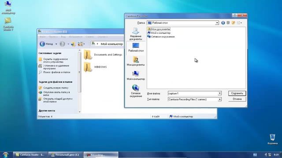Open the Вид menu in Explorer
This screenshot has width=282, height=158.
63,37
